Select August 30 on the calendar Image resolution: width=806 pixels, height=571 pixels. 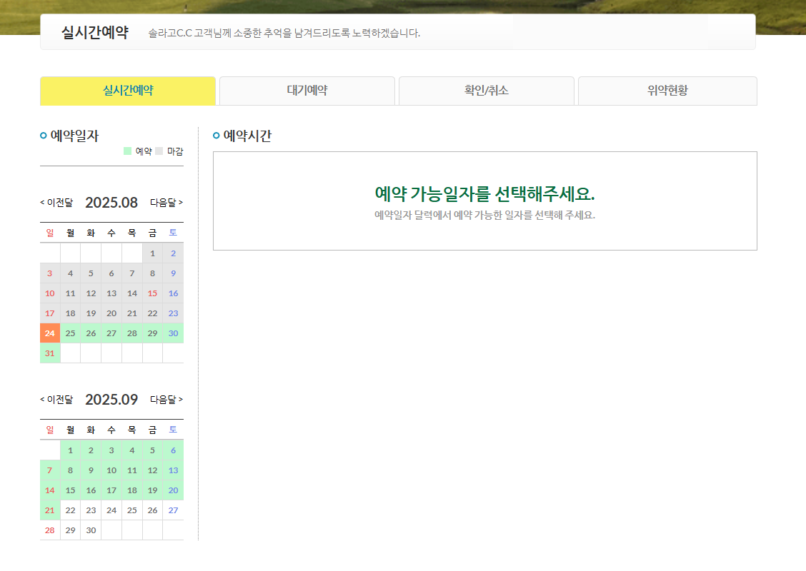[173, 333]
